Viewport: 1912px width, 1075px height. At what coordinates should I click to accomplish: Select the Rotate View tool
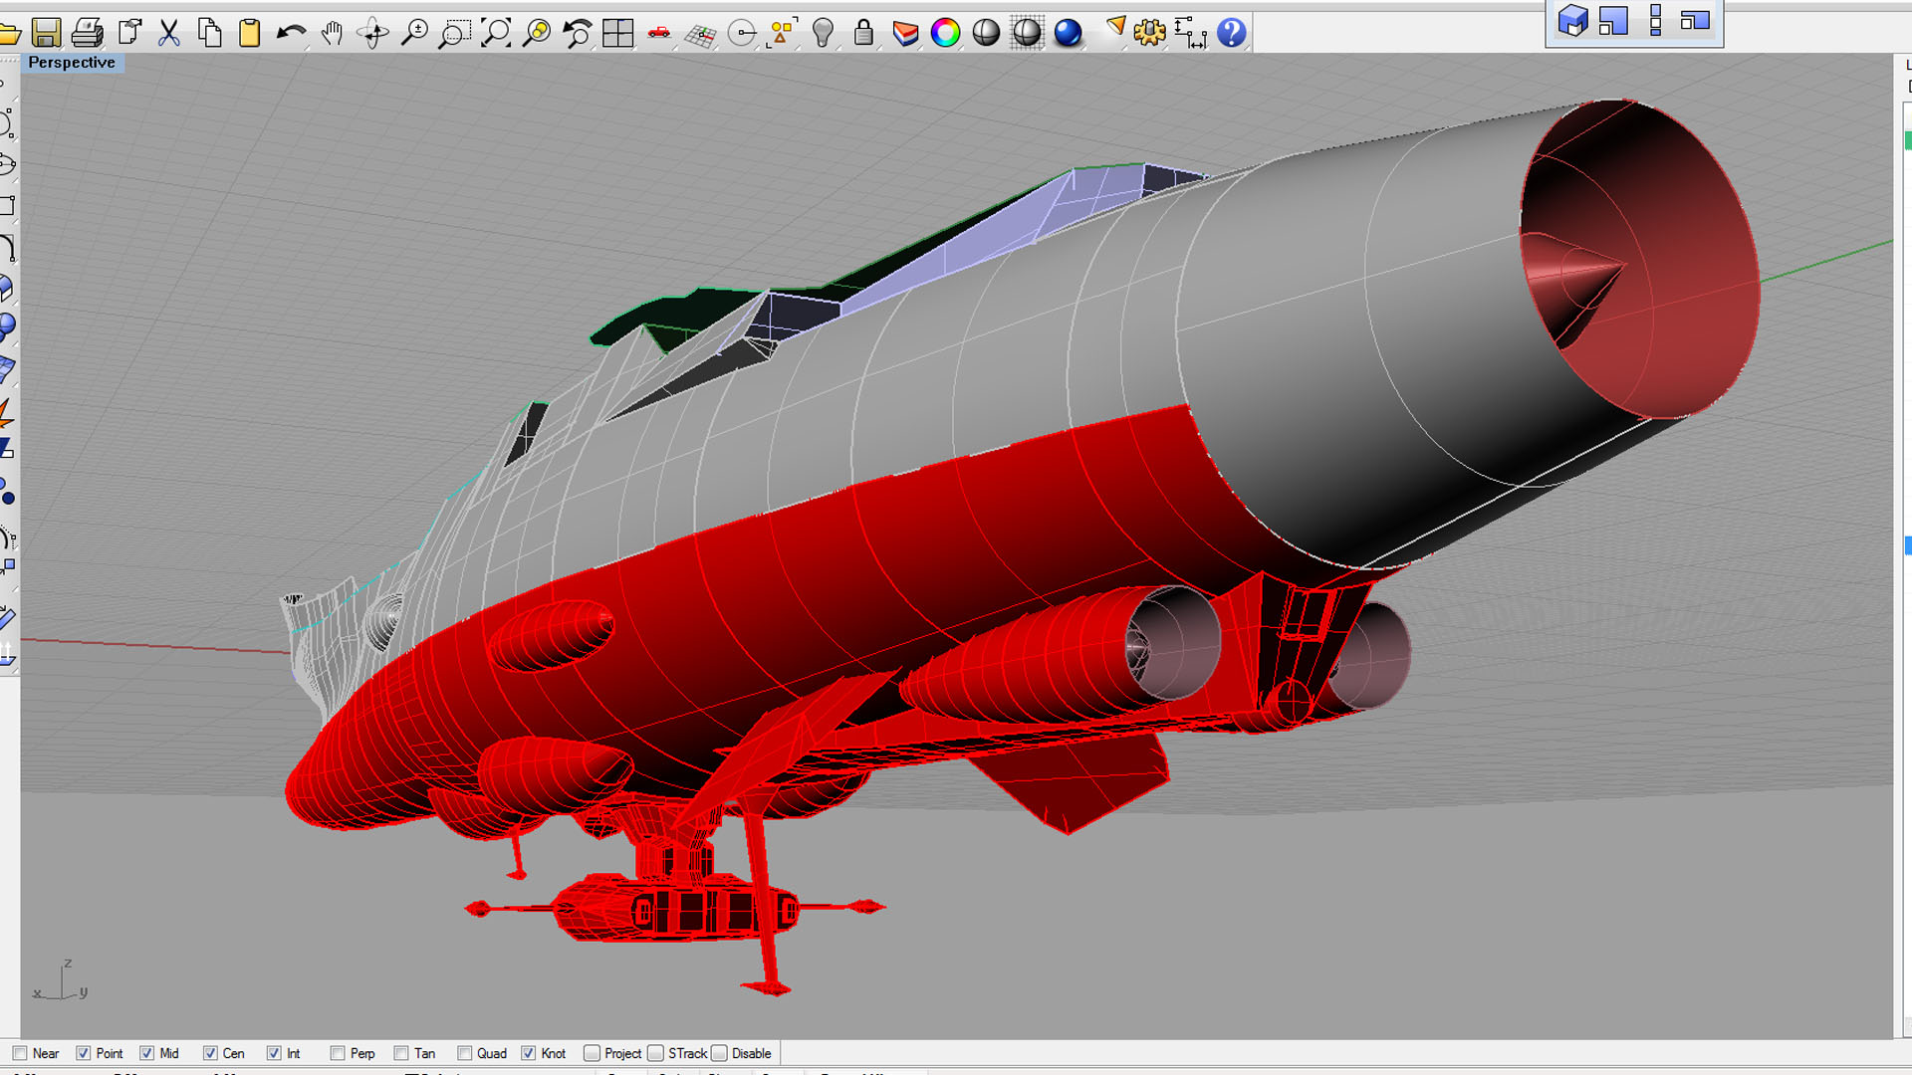[373, 33]
